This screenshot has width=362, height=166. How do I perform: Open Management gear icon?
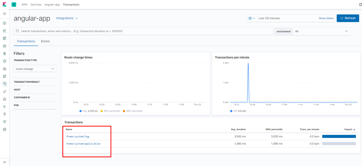5,129
